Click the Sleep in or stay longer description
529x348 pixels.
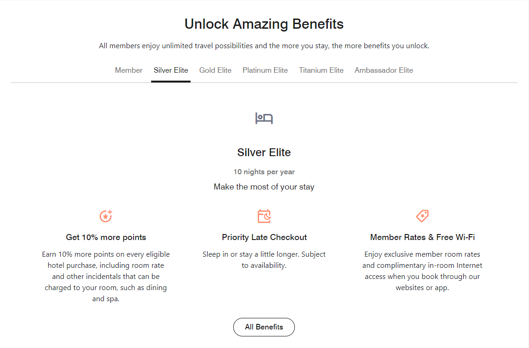tap(264, 259)
